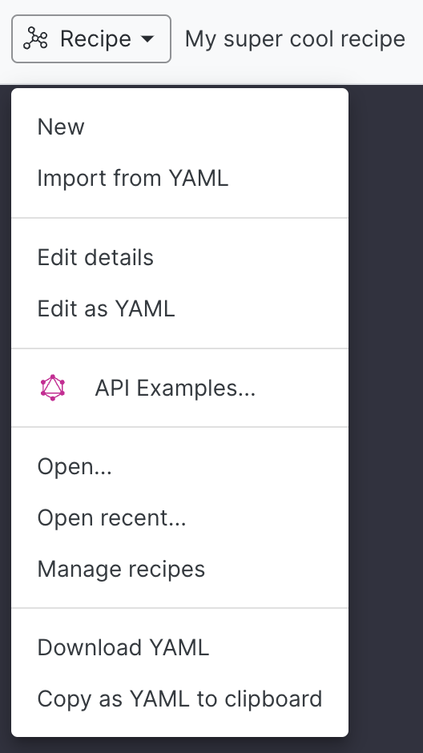Open API Examples... menu item

[179, 388]
